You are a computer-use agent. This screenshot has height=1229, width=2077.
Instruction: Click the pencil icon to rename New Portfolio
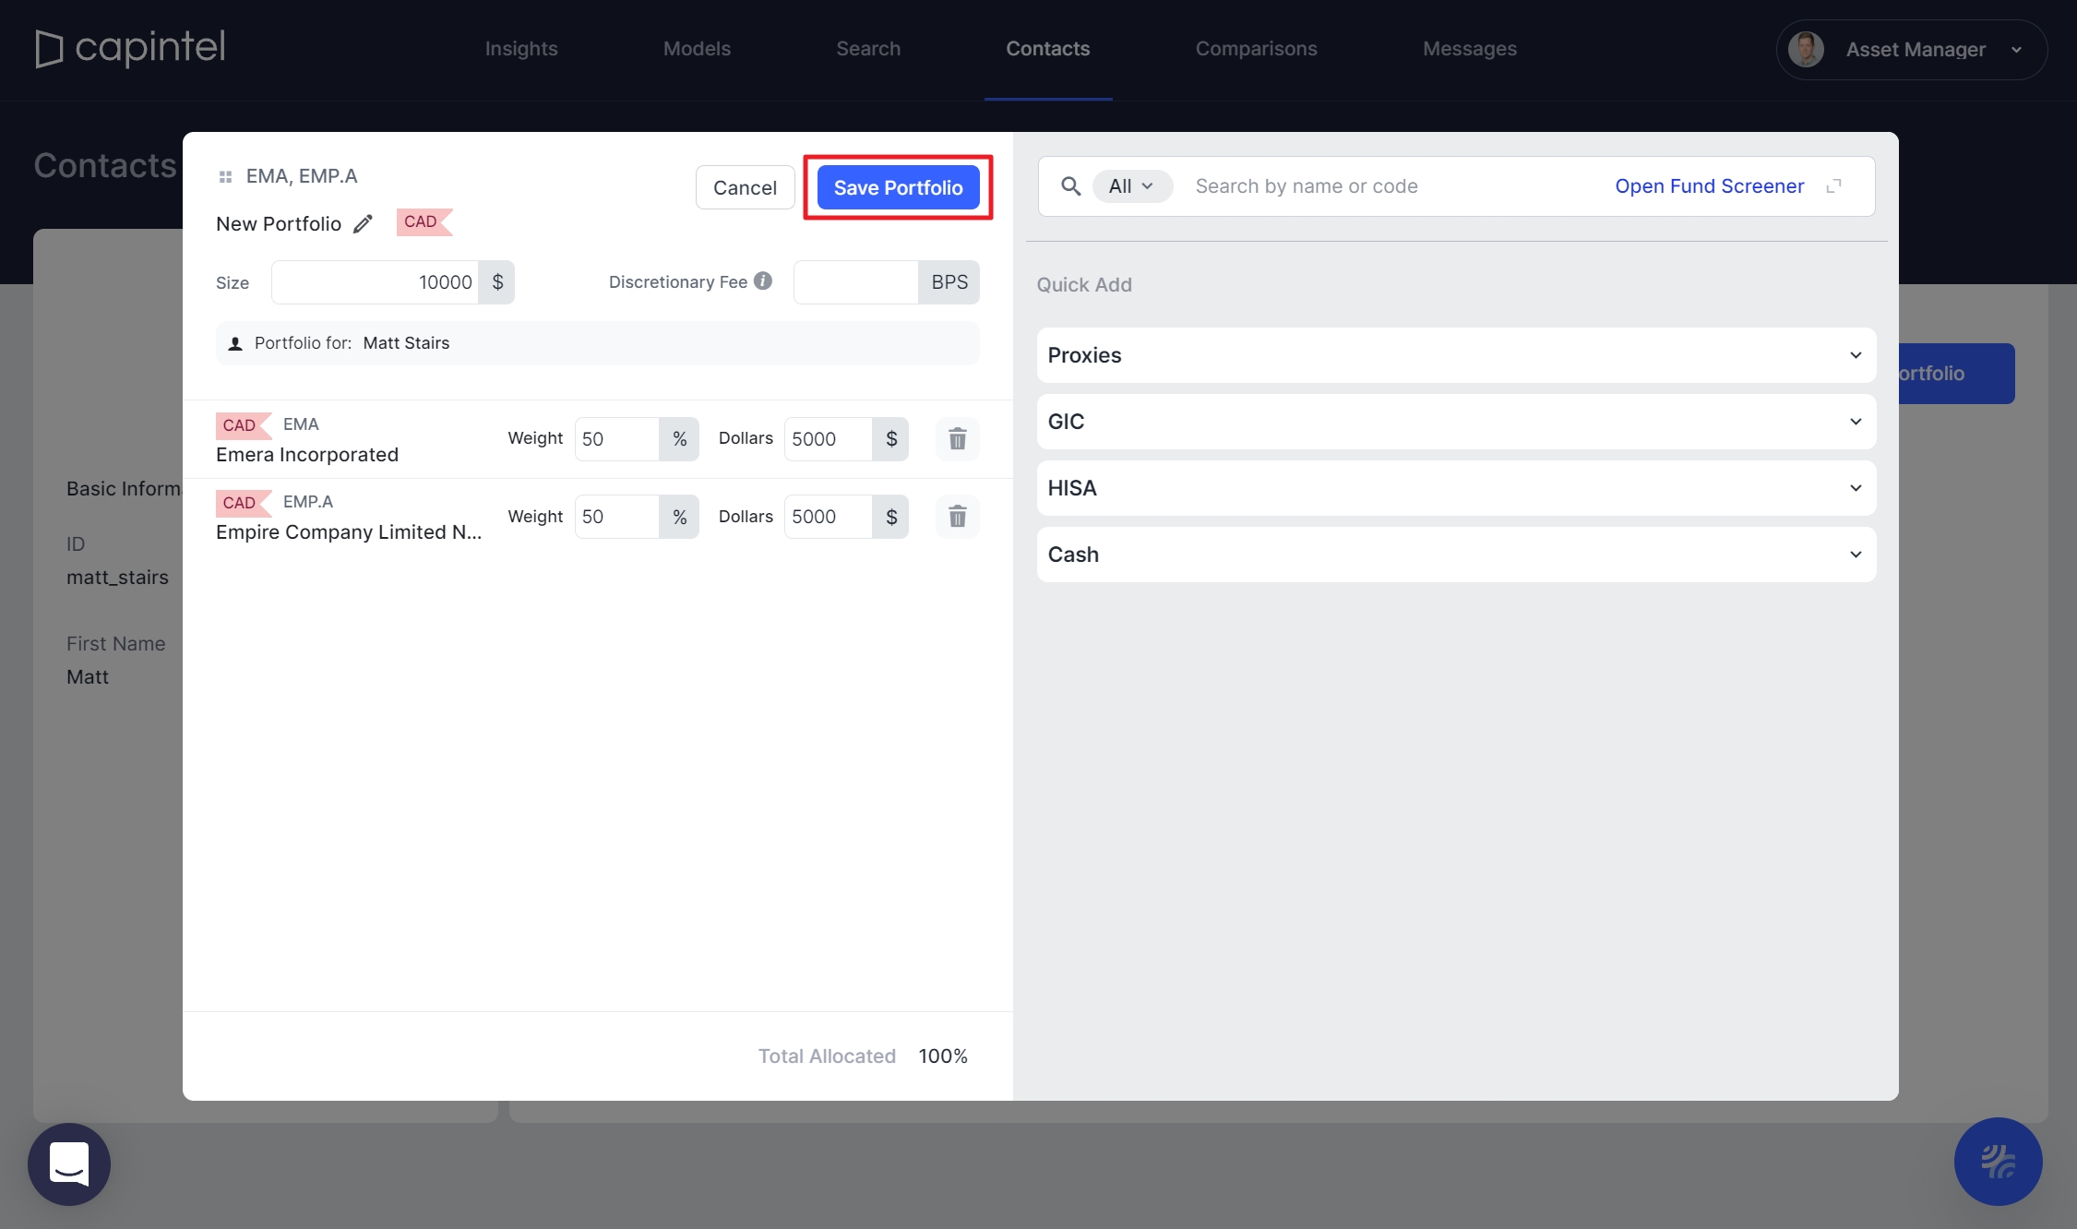click(x=363, y=224)
